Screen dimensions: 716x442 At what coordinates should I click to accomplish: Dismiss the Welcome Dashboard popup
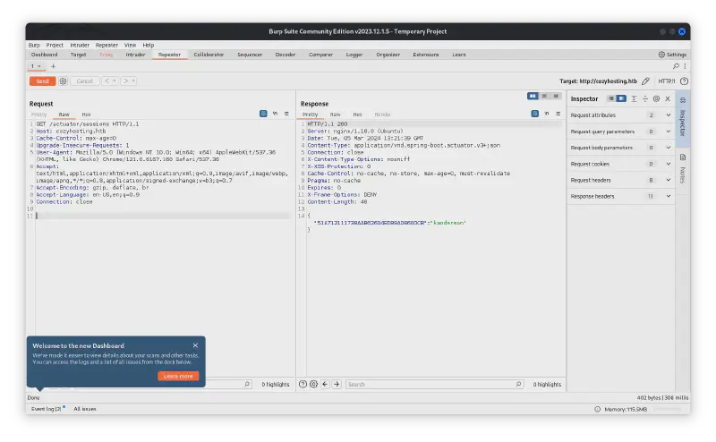[195, 345]
